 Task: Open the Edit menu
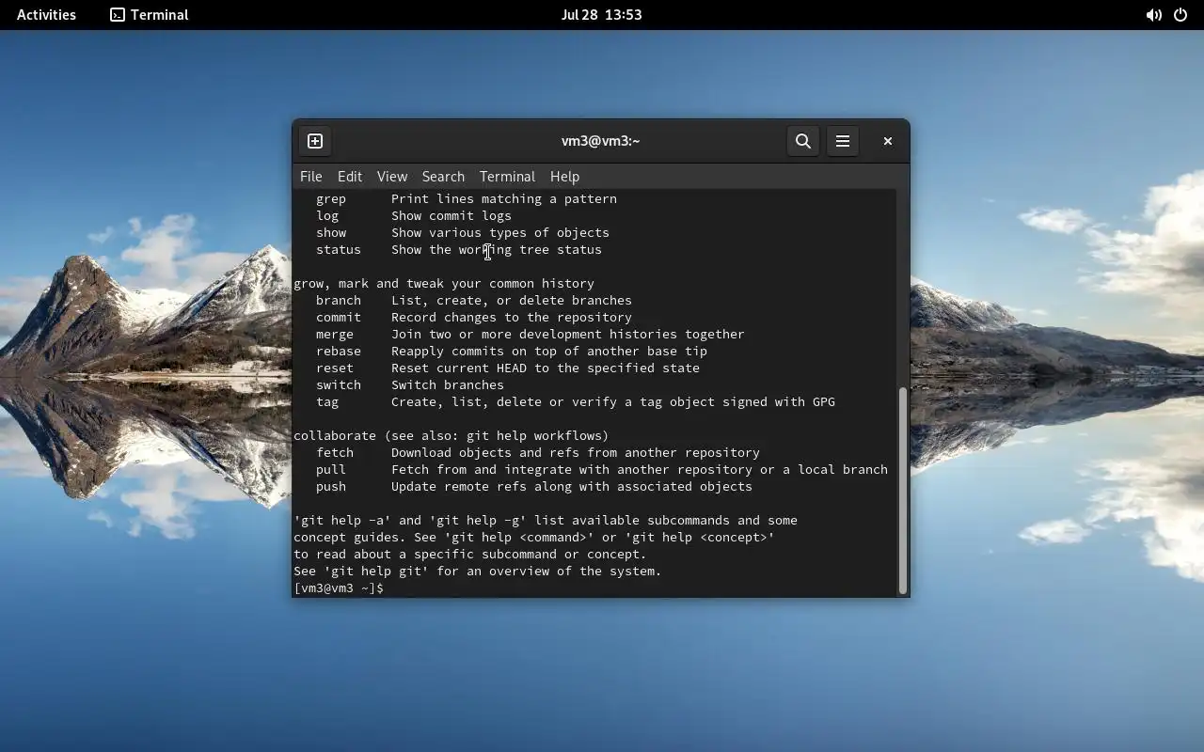coord(350,177)
